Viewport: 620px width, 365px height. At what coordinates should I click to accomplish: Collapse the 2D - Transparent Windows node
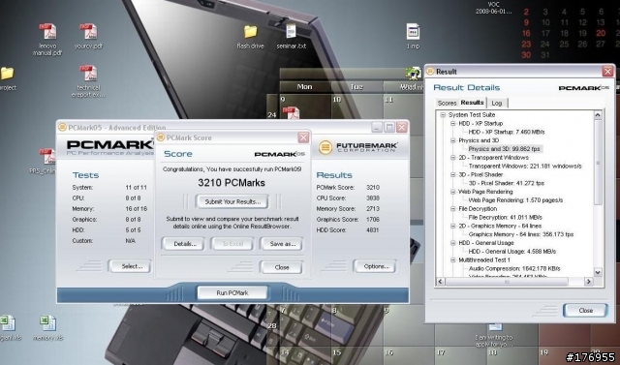tap(453, 158)
